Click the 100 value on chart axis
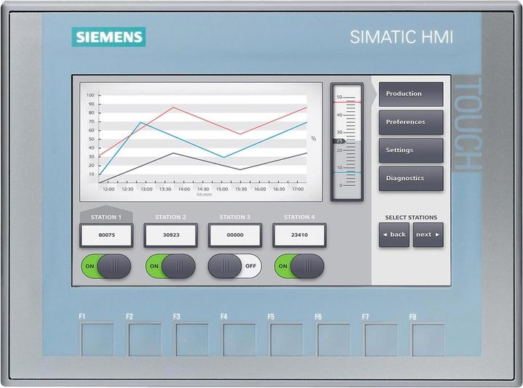Viewport: 523px width, 388px height. 90,95
